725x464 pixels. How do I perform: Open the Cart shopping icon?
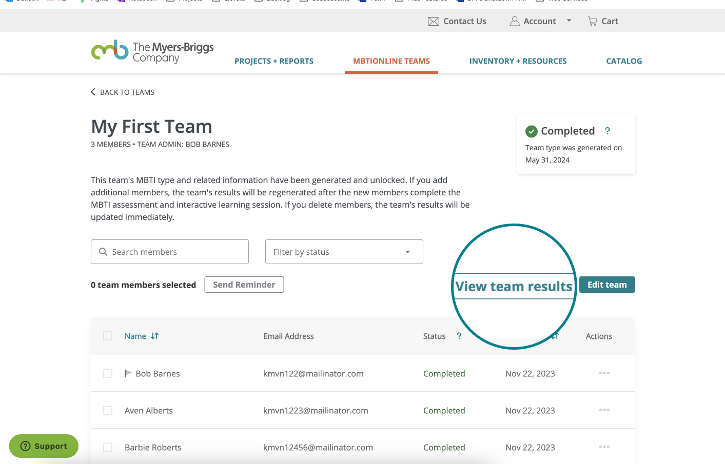[593, 21]
